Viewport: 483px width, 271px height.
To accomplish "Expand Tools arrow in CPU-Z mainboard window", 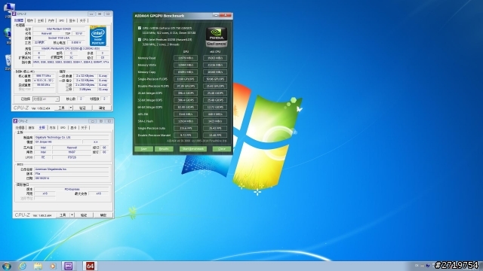I will point(72,215).
